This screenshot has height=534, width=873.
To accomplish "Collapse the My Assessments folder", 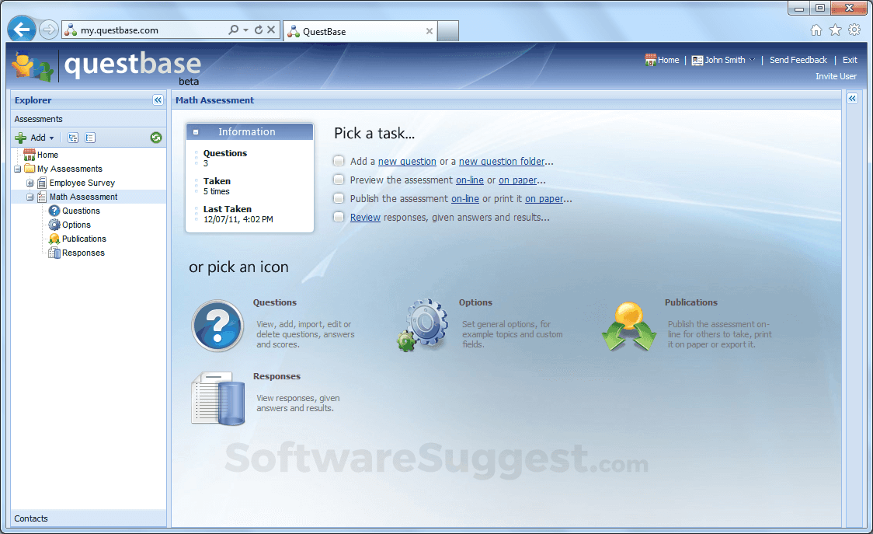I will point(17,169).
